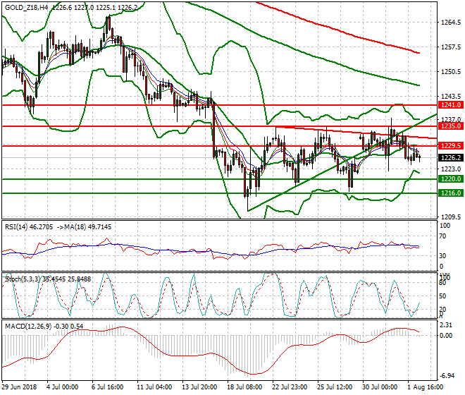Click the MACD(12,26,9) indicator label
The image size is (465, 395).
tap(28, 327)
